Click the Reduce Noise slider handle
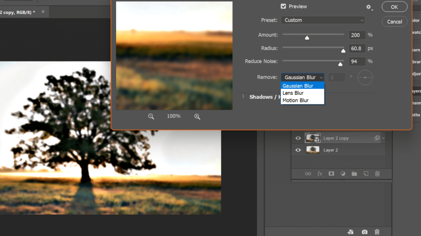The height and width of the screenshot is (236, 421). (x=340, y=64)
